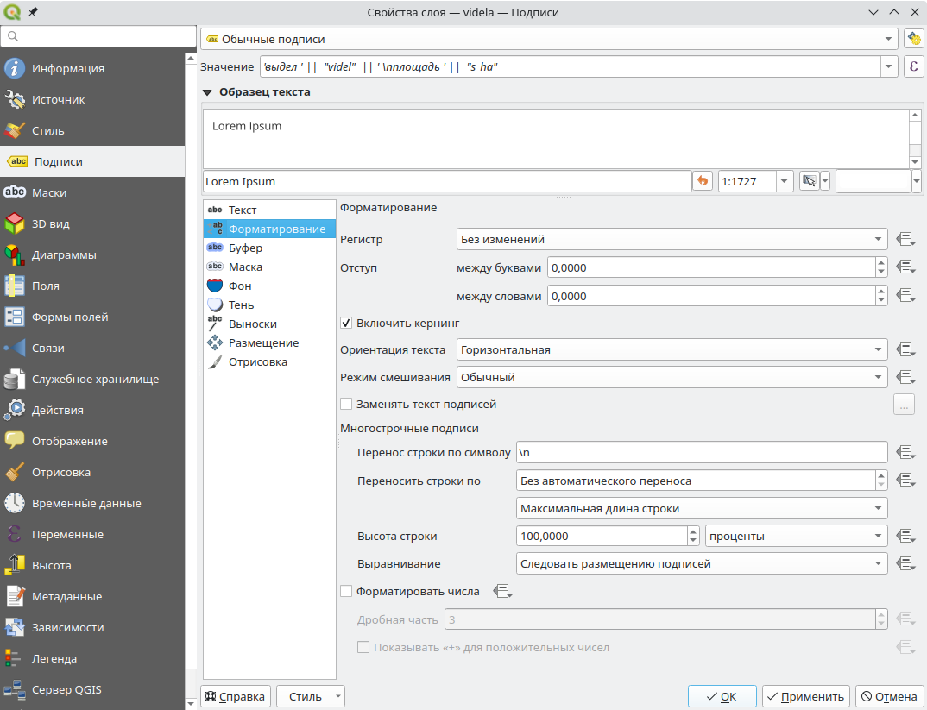Open the Значение expression field dropdown arrow
The image size is (927, 710).
click(888, 66)
